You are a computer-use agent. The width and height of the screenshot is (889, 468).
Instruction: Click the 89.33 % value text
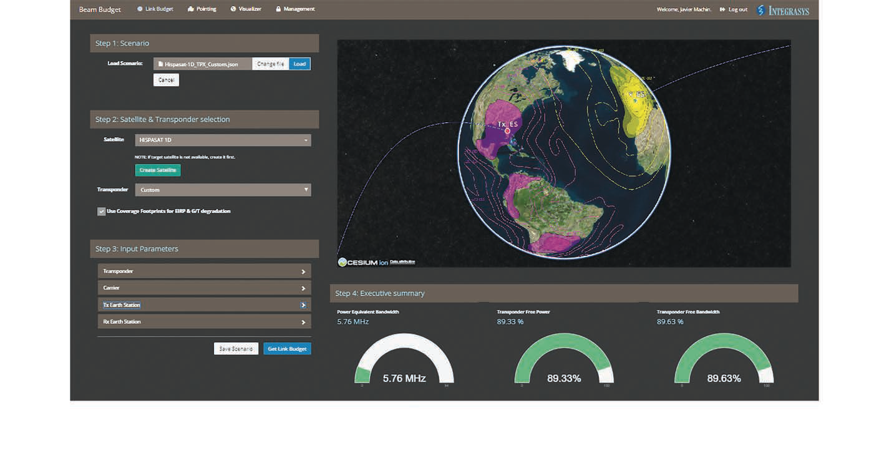click(511, 322)
